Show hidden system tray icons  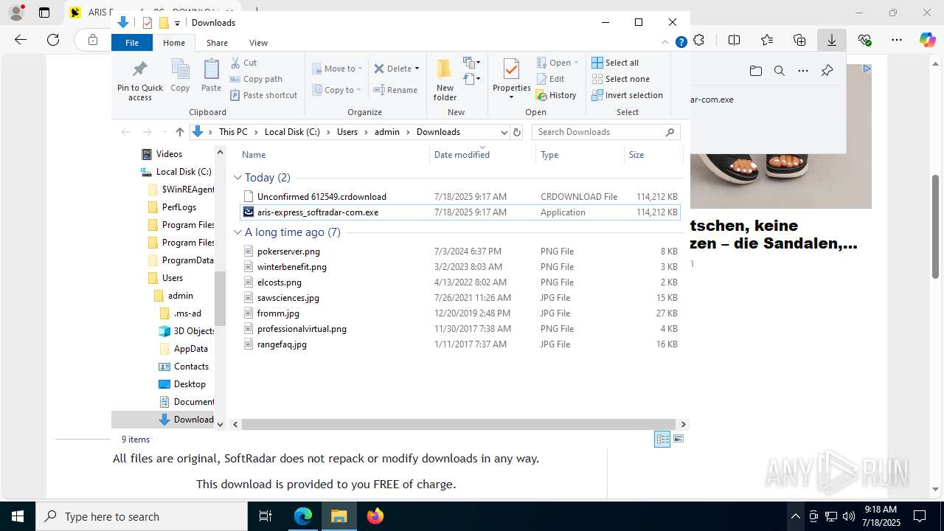pyautogui.click(x=795, y=516)
